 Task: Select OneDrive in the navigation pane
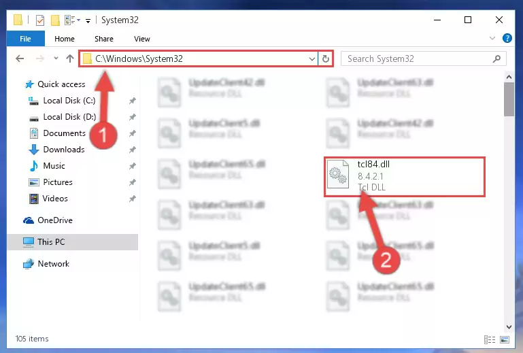click(48, 220)
